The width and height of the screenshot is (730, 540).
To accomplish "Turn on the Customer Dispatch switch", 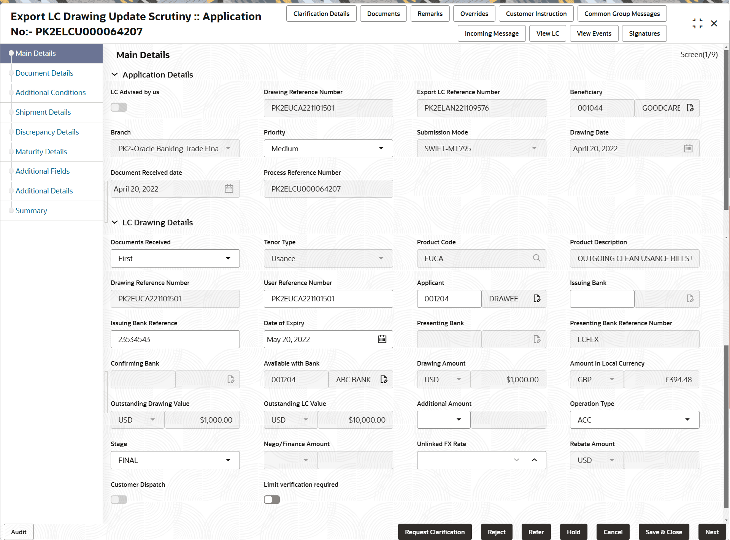I will click(119, 499).
